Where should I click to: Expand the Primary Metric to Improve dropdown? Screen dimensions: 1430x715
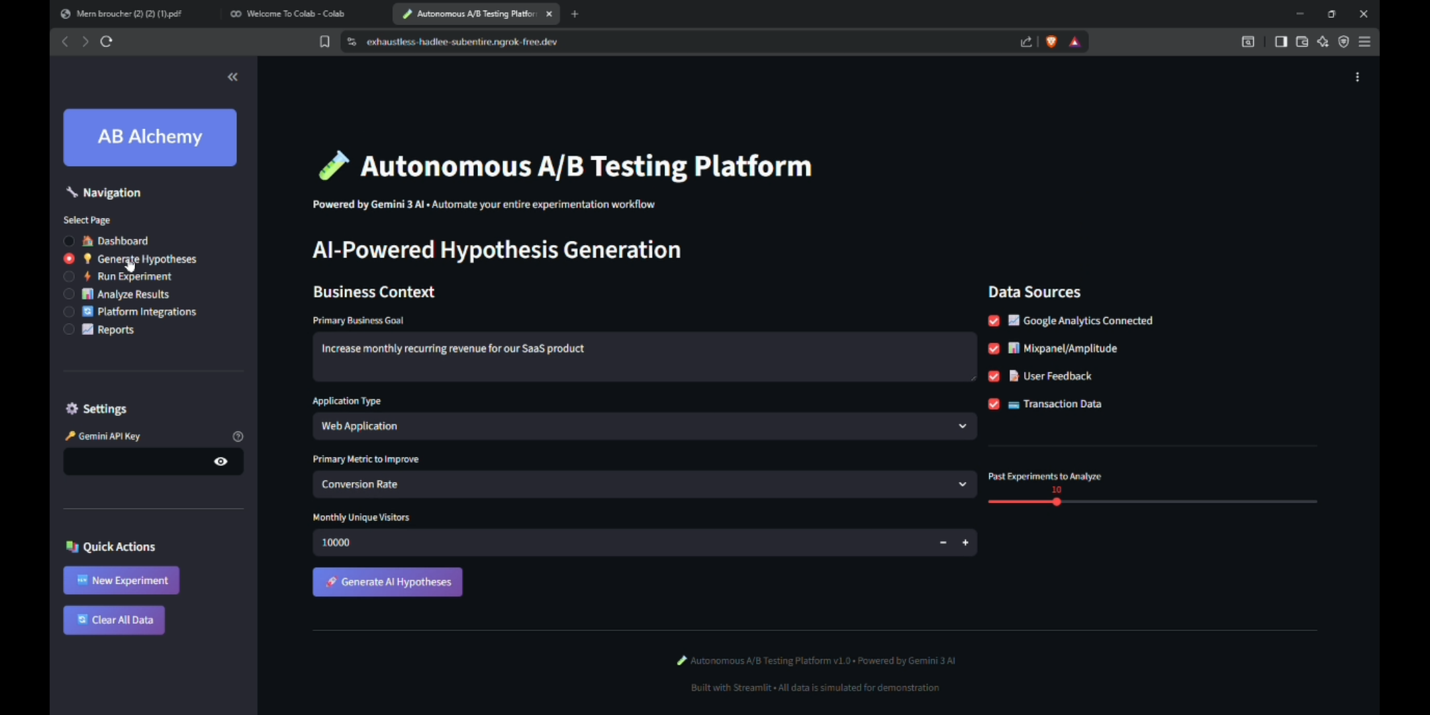pos(643,485)
